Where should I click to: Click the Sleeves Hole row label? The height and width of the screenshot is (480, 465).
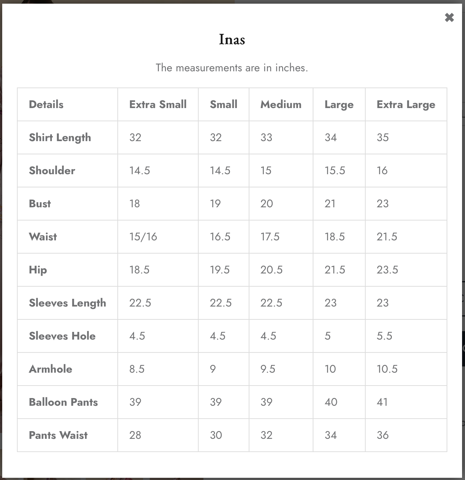62,336
